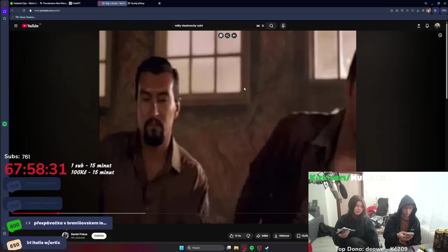
Task: Share the video with Sdílet
Action: [x=262, y=236]
